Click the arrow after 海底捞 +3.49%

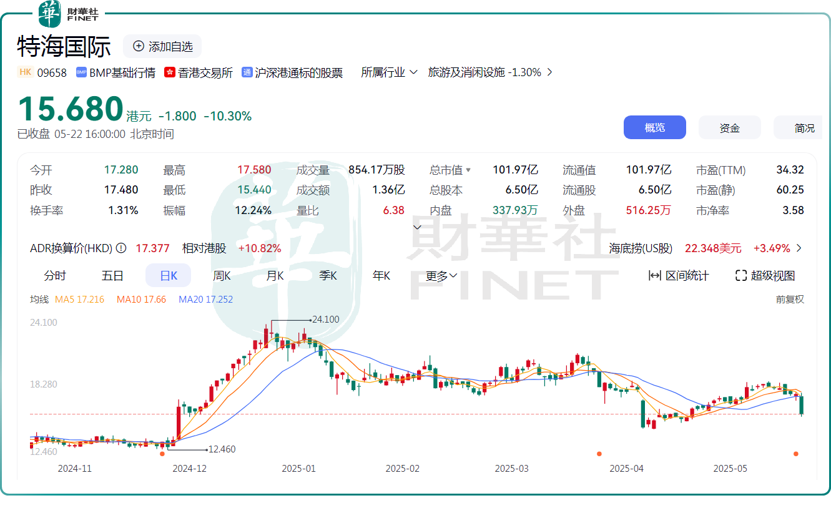[799, 248]
